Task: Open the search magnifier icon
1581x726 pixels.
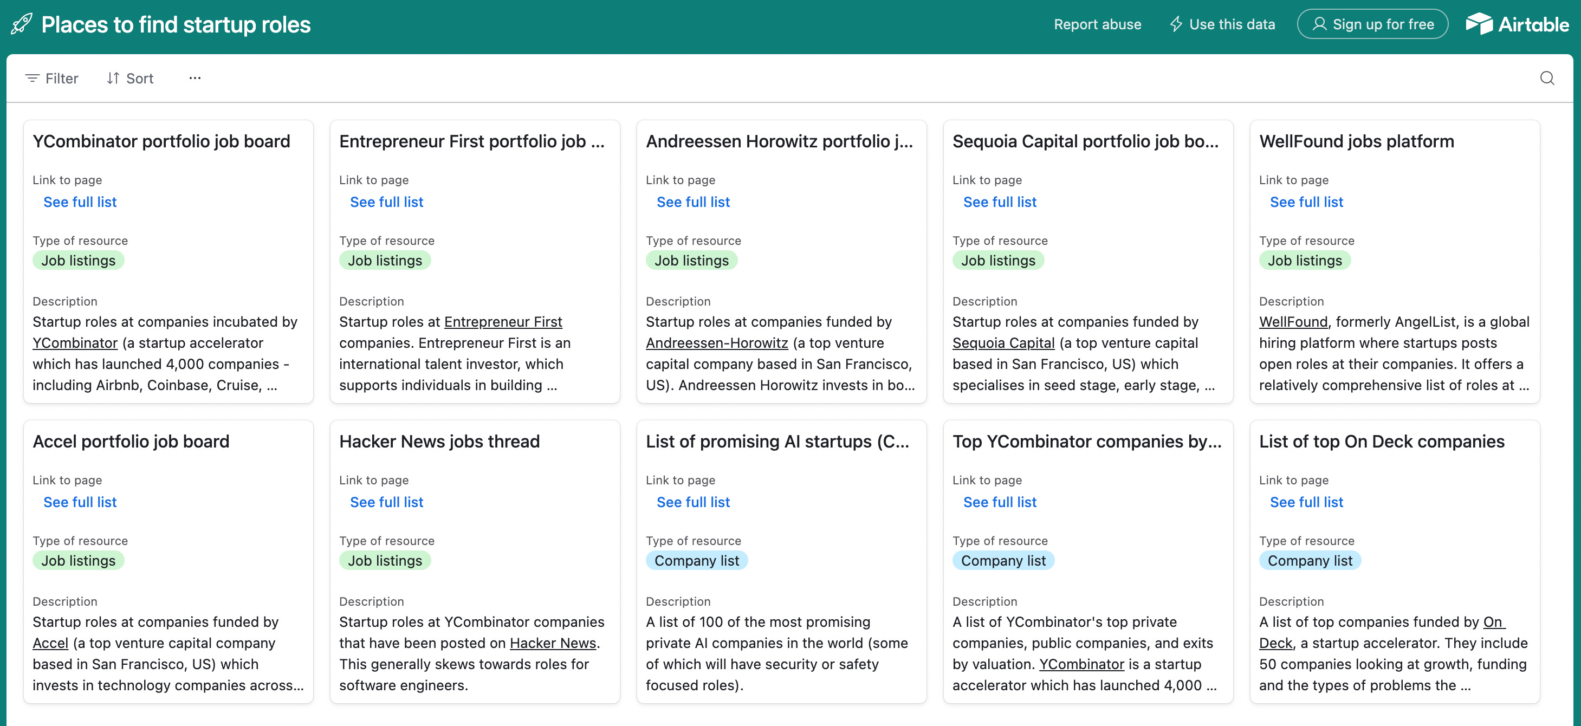Action: pyautogui.click(x=1547, y=78)
